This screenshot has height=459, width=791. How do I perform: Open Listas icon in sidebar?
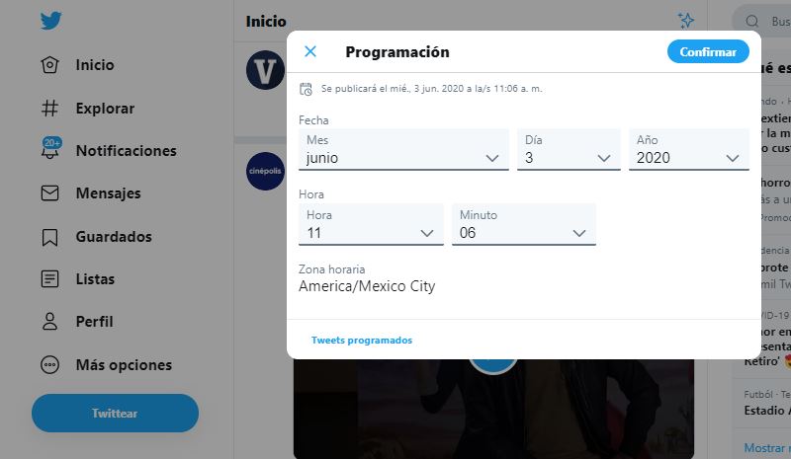pos(50,278)
